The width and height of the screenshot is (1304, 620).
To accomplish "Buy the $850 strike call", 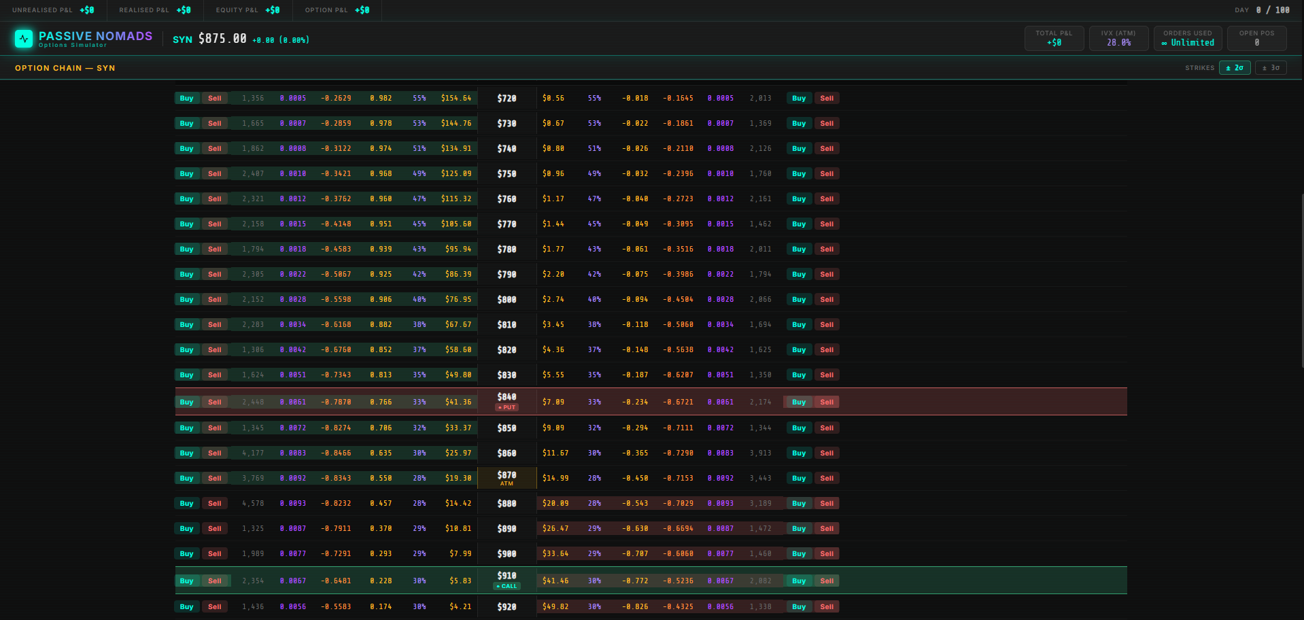I will click(187, 428).
